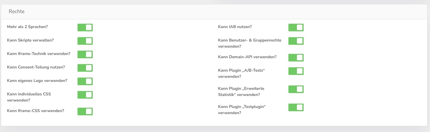Viewport: 430px width, 132px height.
Task: Click the 'Kann IAB nutzen?' label text
Action: click(235, 27)
